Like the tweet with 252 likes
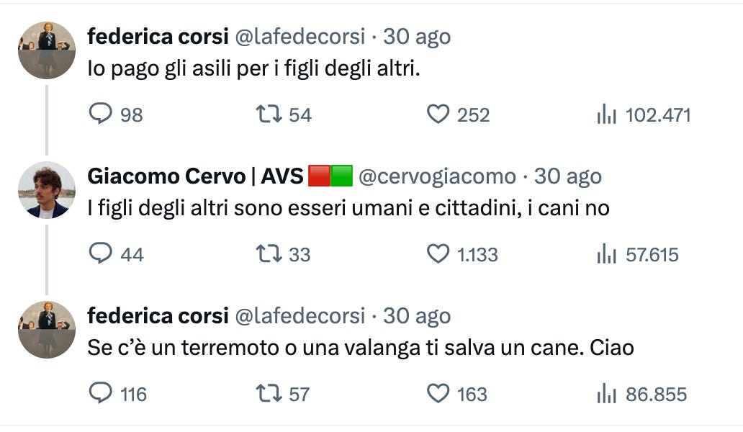Image resolution: width=743 pixels, height=432 pixels. point(438,114)
